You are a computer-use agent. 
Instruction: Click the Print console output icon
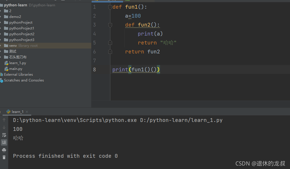pos(4,150)
